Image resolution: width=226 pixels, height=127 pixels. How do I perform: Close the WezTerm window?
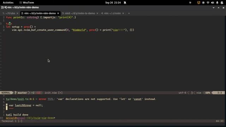[x=224, y=8]
